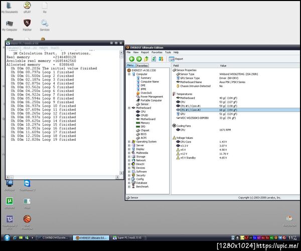The image size is (301, 251).
Task: Select the +12 V voltage row
Action: tap(238, 154)
